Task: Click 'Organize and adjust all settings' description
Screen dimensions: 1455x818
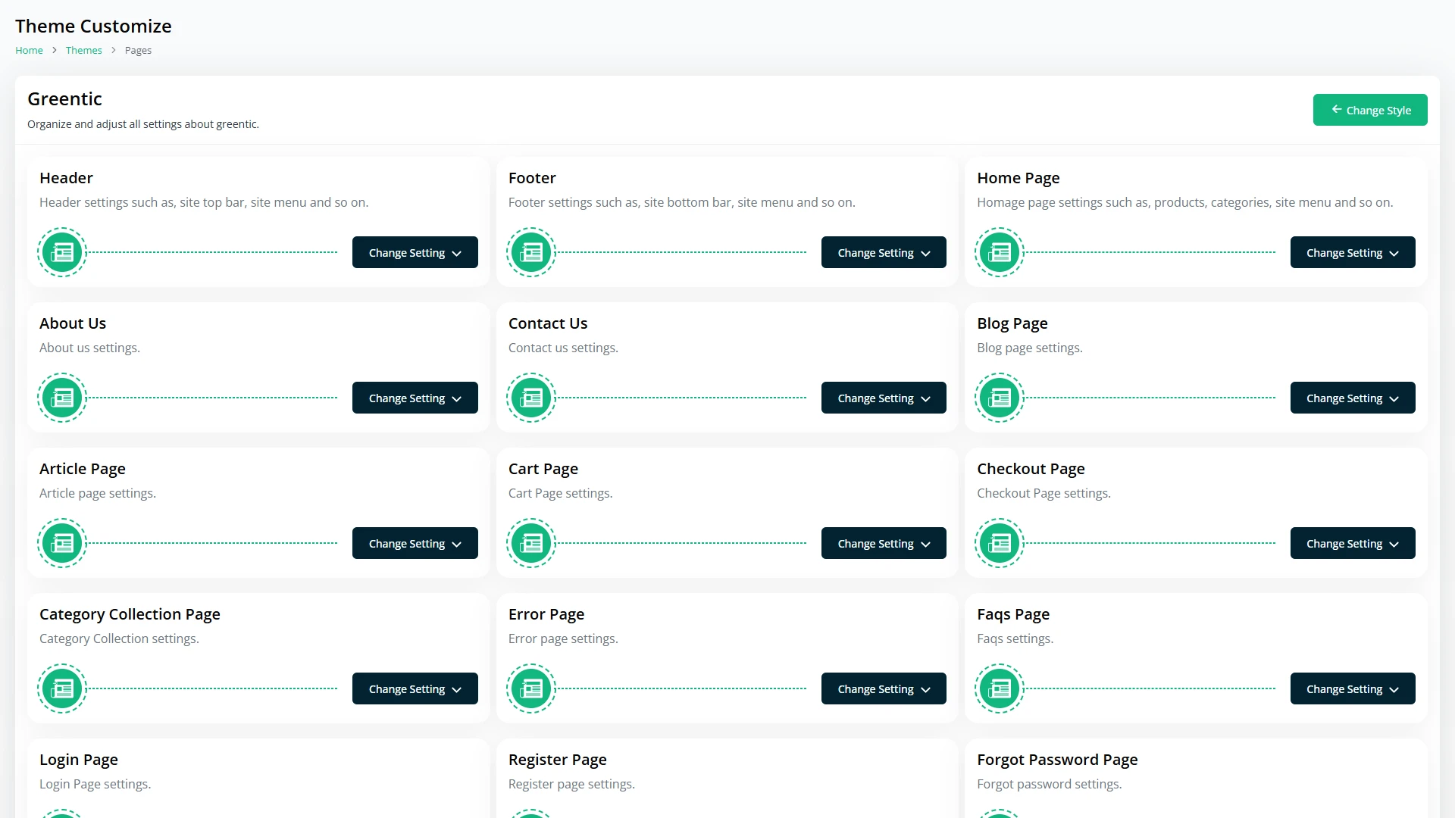Action: pyautogui.click(x=143, y=124)
